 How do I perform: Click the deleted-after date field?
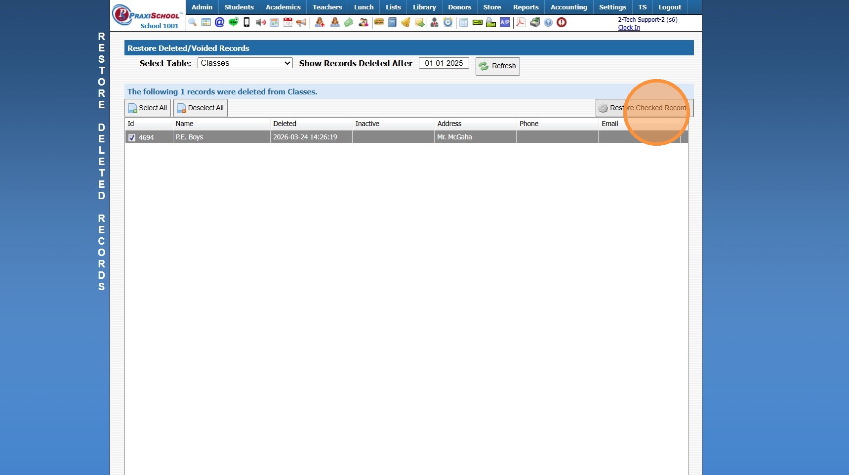(x=444, y=63)
